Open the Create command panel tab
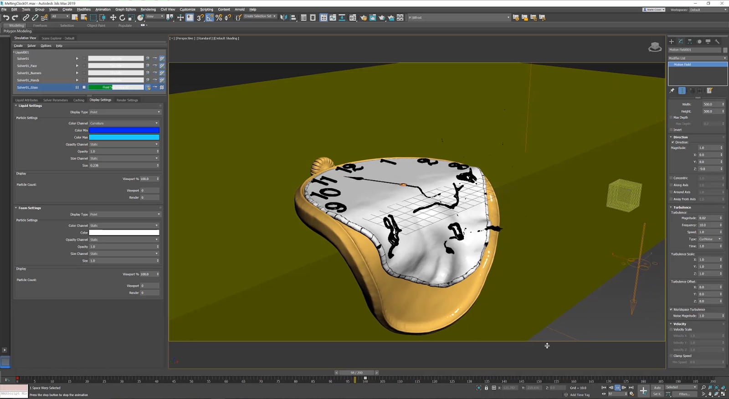Image resolution: width=729 pixels, height=399 pixels. [x=672, y=41]
